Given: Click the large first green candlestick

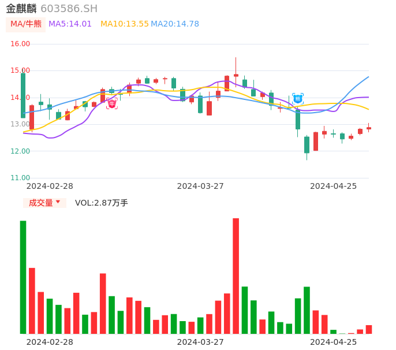Looking at the screenshot, I should point(23,95).
